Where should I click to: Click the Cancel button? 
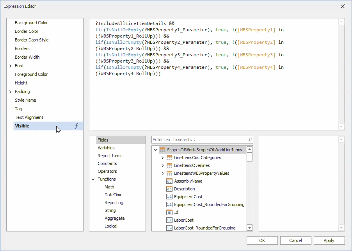tap(295, 240)
